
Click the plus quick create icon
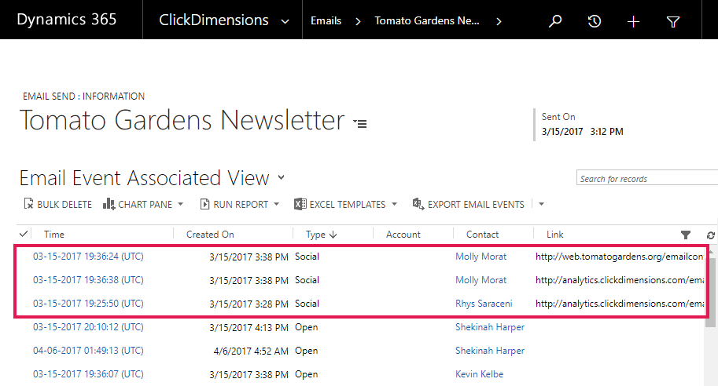(x=633, y=21)
